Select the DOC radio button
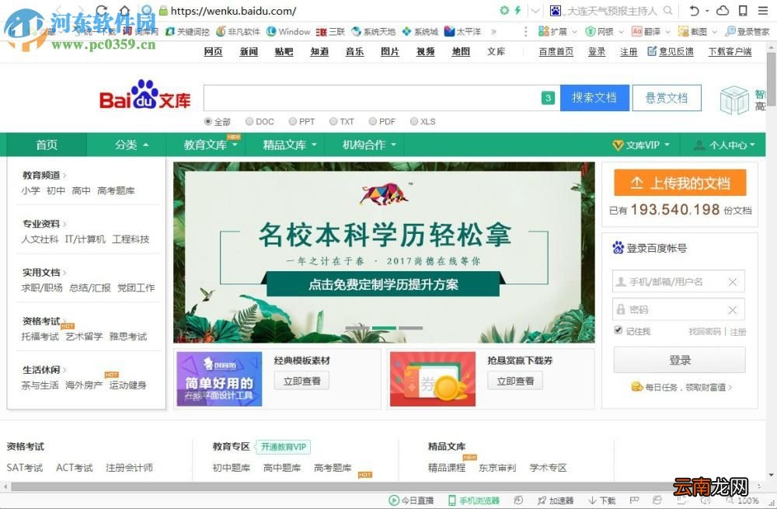Viewport: 777px width, 509px height. click(249, 121)
